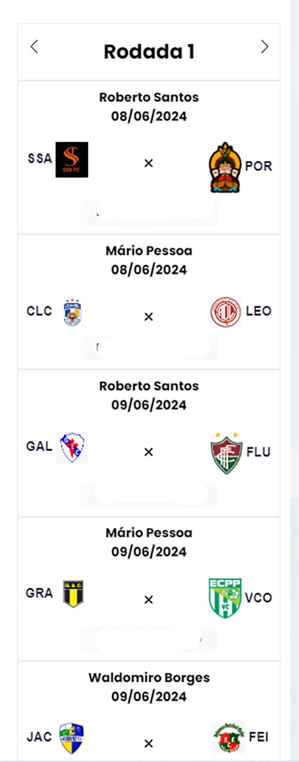Select the LEO round red crest
Image resolution: width=299 pixels, height=762 pixels.
[225, 312]
